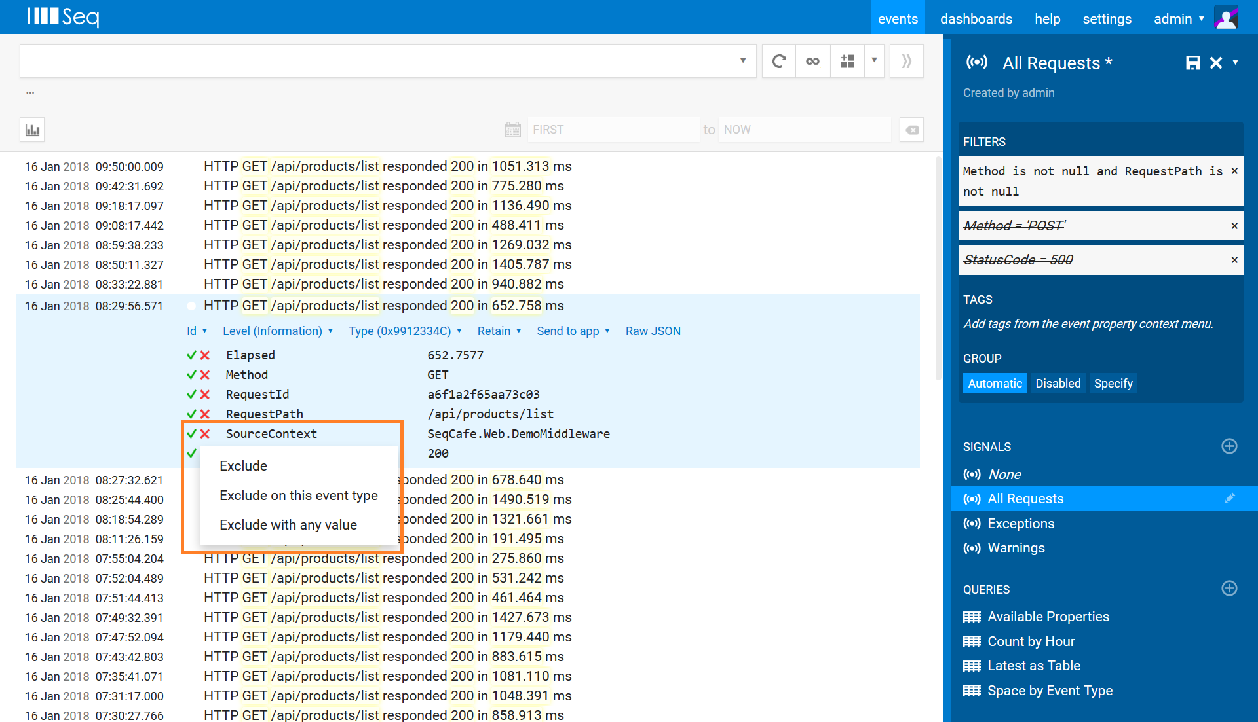
Task: Choose Exclude on this event type
Action: 299,496
